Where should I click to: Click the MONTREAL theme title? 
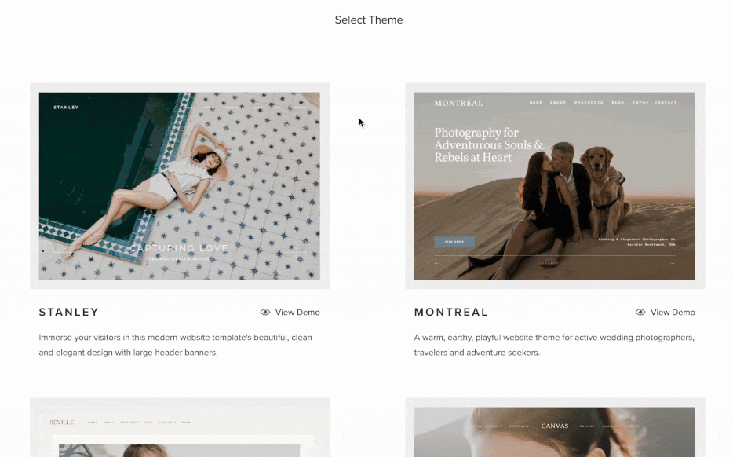click(x=450, y=312)
